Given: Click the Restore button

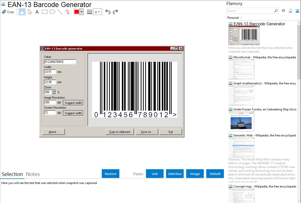Looking at the screenshot, I should click(111, 174).
